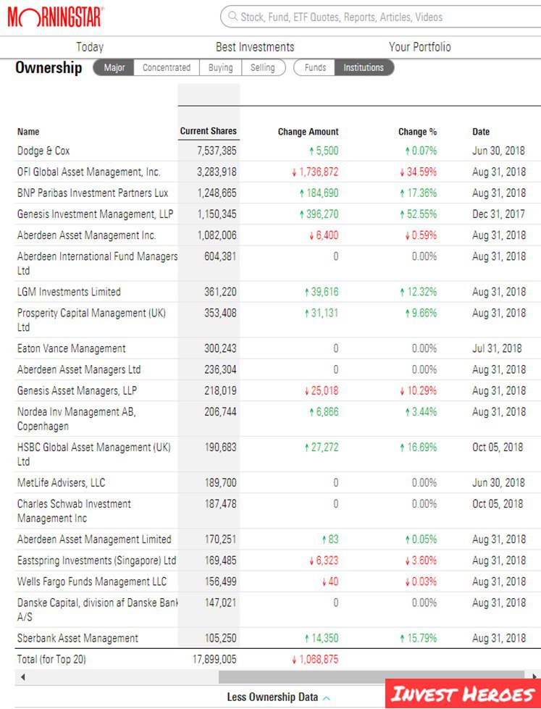Collapse with Less Ownership Data

tap(272, 697)
